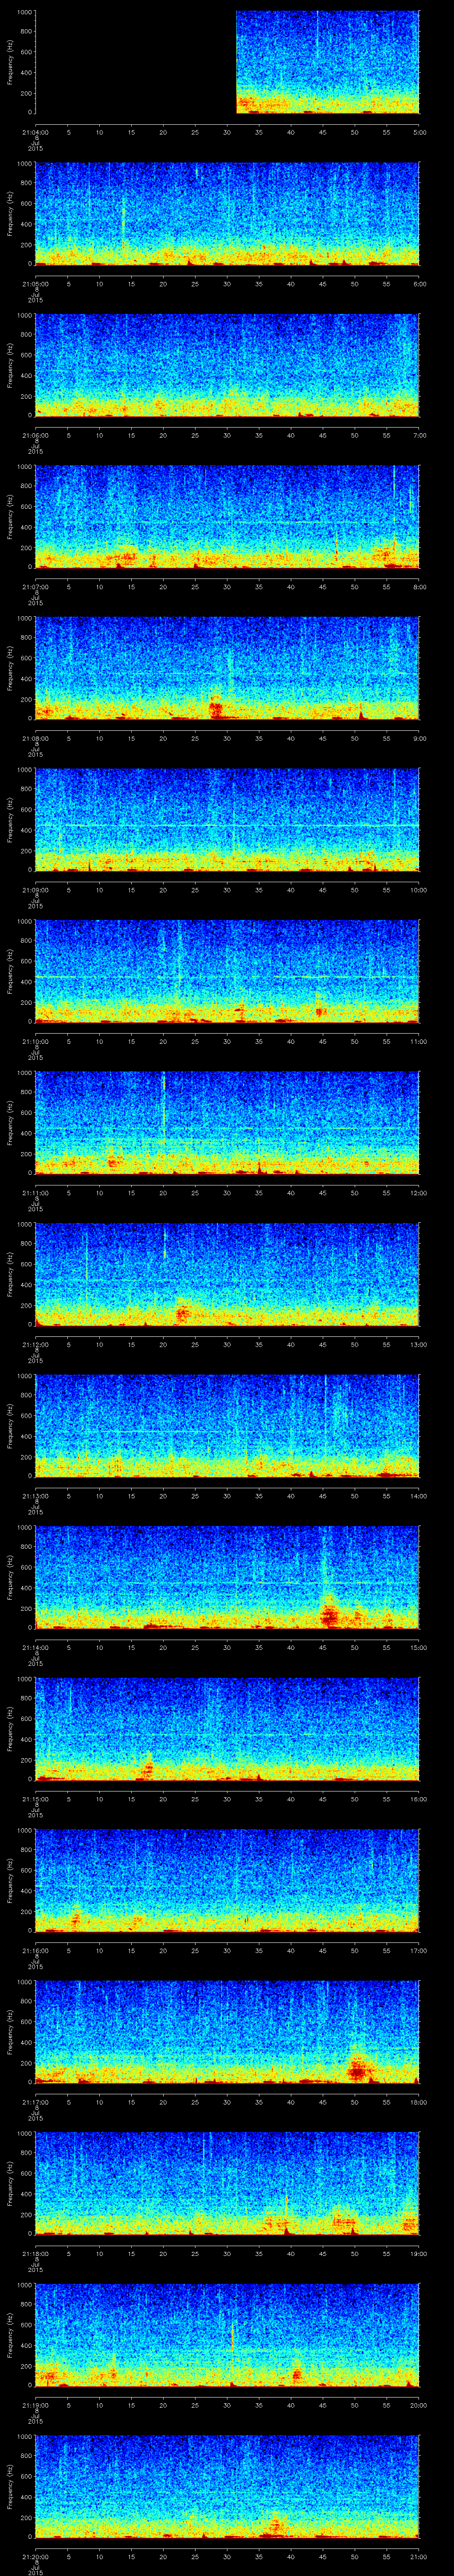Select the '21:00' end time label
This screenshot has height=2576, width=454.
coord(418,2556)
